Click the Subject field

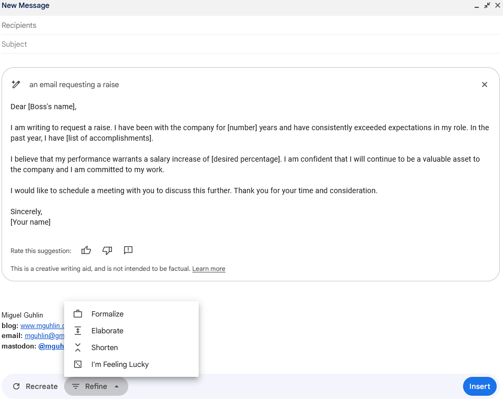(x=250, y=44)
